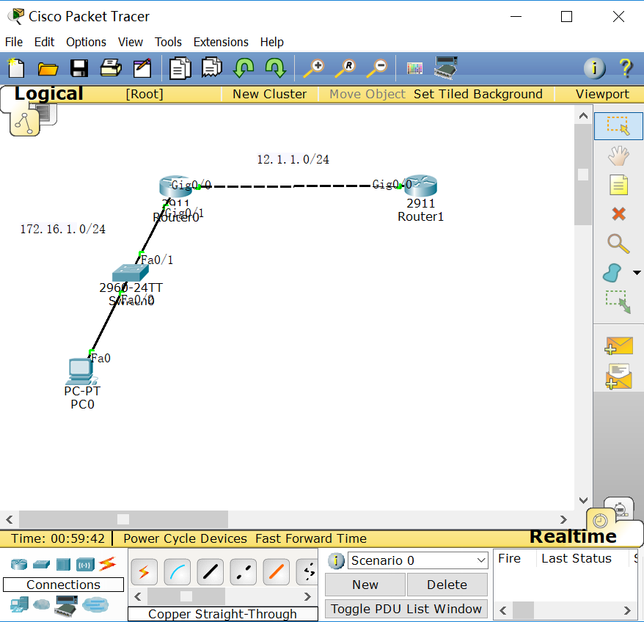The width and height of the screenshot is (644, 622).
Task: Select the Router1 device on canvas
Action: point(420,186)
